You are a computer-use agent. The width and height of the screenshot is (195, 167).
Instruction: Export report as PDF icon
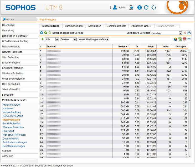[x=185, y=39]
